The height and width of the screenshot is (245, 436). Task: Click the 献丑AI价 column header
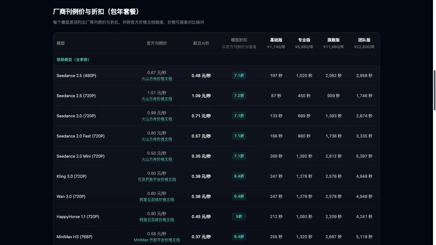point(201,43)
